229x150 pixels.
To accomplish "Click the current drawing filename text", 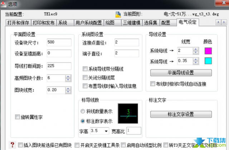I will click(191, 14).
